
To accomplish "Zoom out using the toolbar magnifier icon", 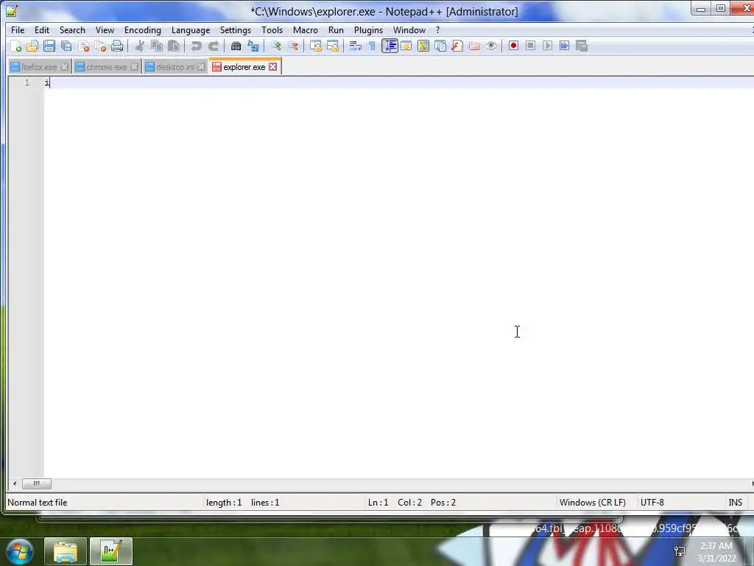I will [293, 46].
